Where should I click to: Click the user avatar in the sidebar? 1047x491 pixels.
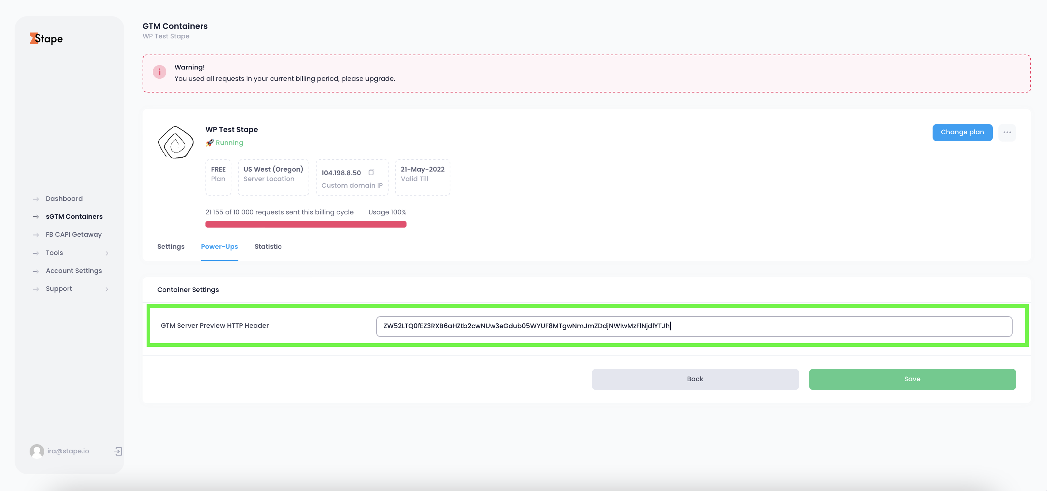[37, 451]
